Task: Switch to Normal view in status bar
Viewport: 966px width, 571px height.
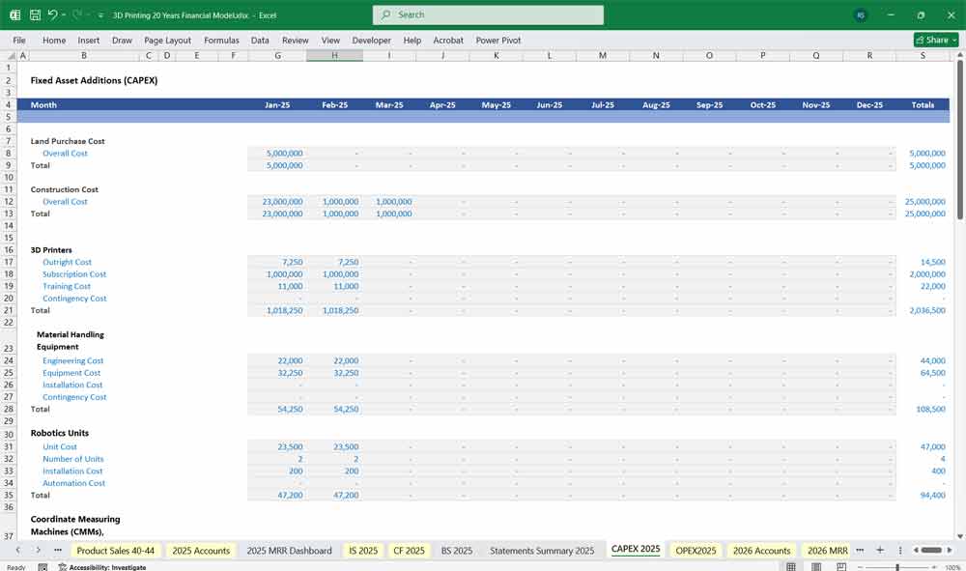Action: pos(790,567)
